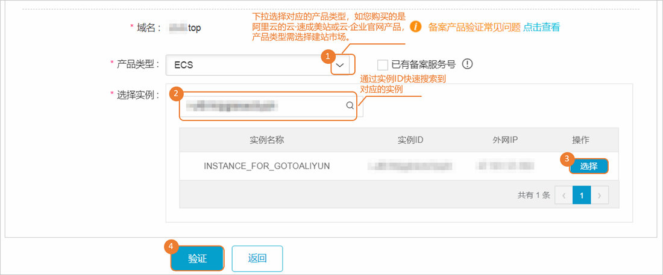This screenshot has height=275, width=663.
Task: Click the magnifier search icon
Action: tap(350, 107)
